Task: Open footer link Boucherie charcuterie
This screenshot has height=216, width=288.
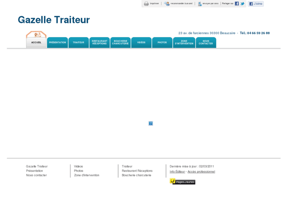Action: click(x=136, y=175)
